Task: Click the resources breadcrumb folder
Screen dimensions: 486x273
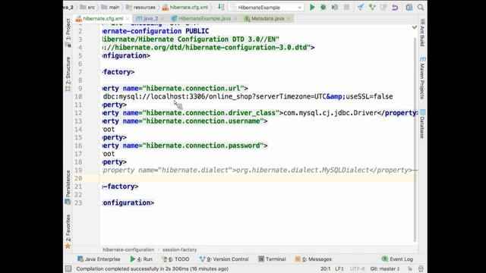Action: tap(140, 7)
